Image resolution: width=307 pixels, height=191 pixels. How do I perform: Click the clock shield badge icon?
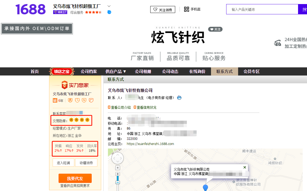77,100
